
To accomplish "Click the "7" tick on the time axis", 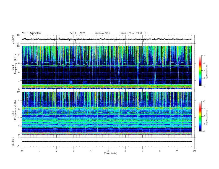I will point(143,151).
